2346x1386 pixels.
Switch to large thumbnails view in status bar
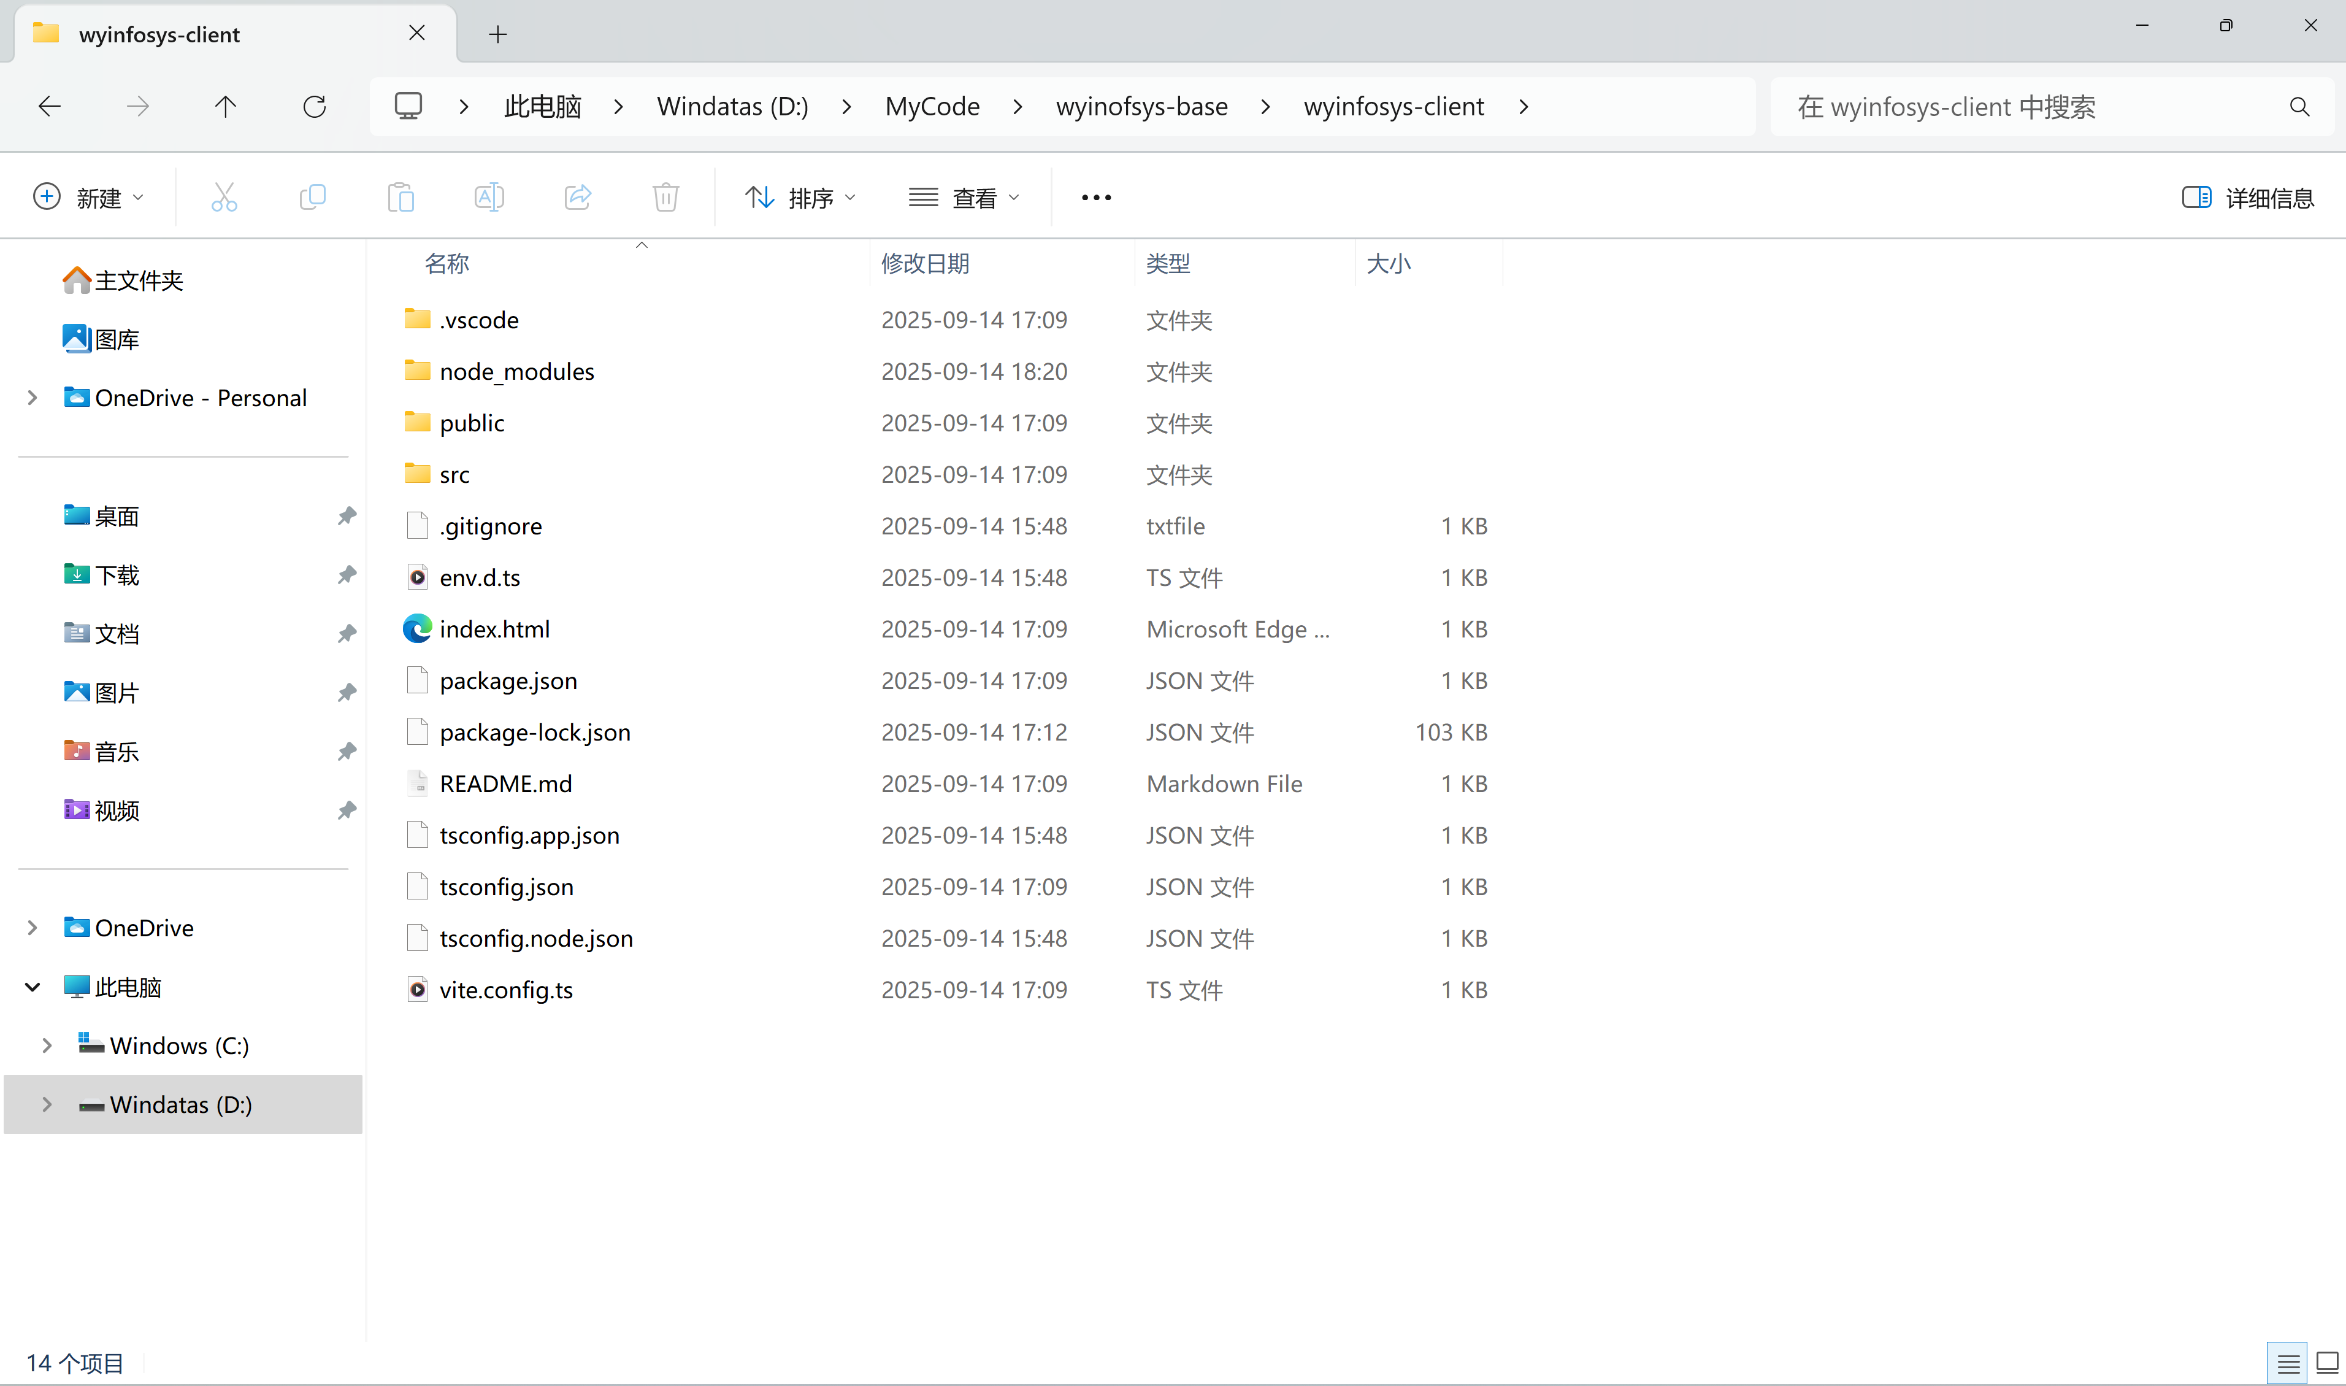click(2326, 1363)
